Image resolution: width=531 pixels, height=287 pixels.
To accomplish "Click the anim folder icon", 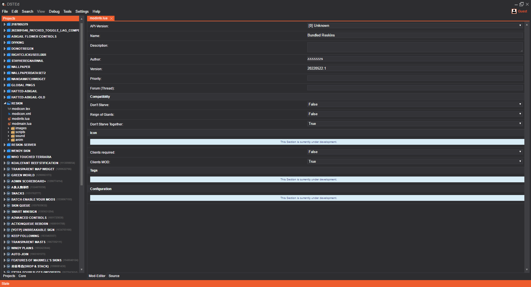I will pyautogui.click(x=13, y=140).
